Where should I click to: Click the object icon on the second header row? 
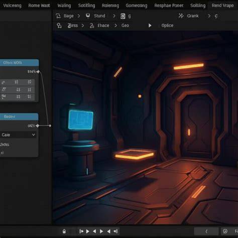(59, 26)
